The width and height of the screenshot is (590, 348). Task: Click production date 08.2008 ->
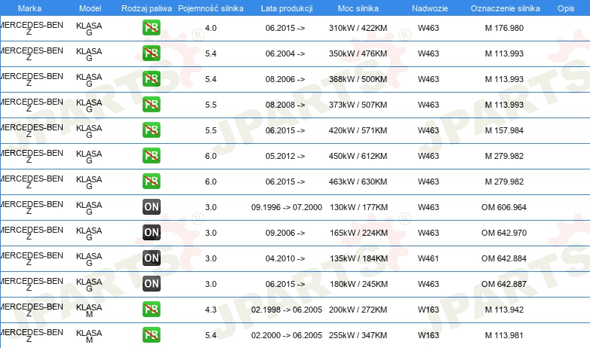point(285,105)
